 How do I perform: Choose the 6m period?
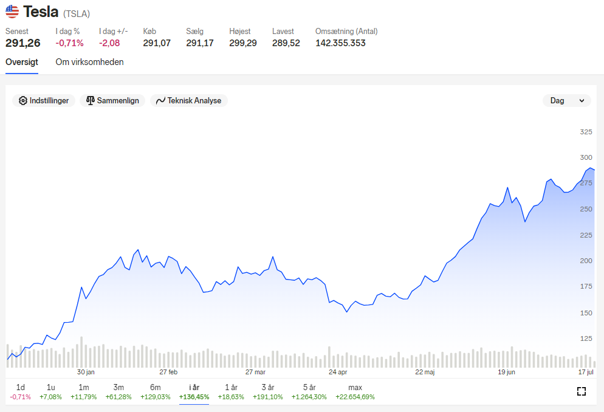(x=155, y=391)
